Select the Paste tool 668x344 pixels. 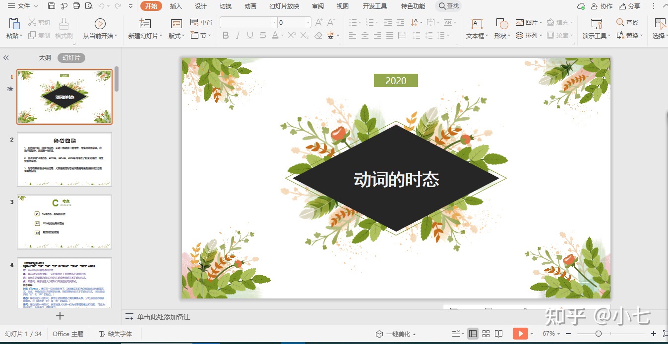tap(13, 27)
